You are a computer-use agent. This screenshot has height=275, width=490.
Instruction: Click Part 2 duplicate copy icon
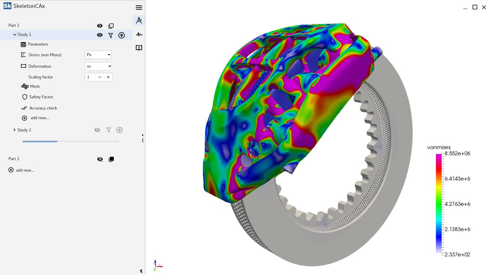(x=111, y=159)
